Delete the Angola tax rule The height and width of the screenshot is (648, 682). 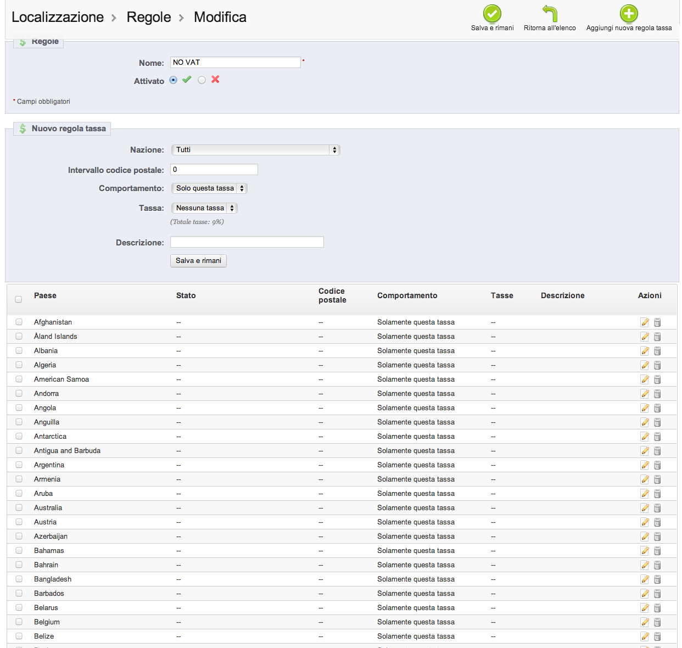point(657,408)
